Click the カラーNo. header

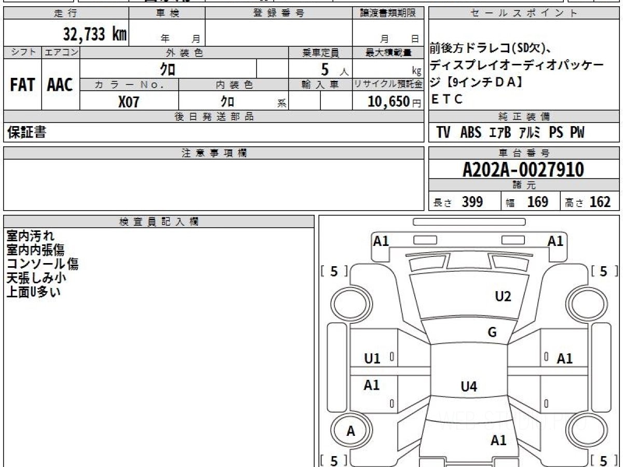tap(129, 85)
